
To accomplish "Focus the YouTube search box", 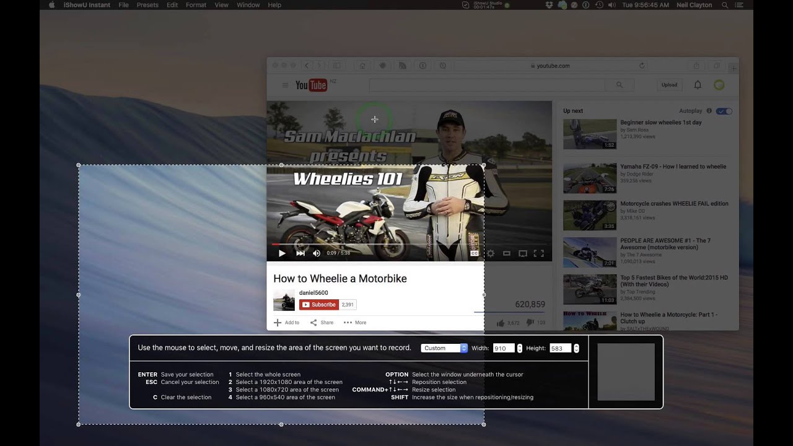I will (x=487, y=85).
